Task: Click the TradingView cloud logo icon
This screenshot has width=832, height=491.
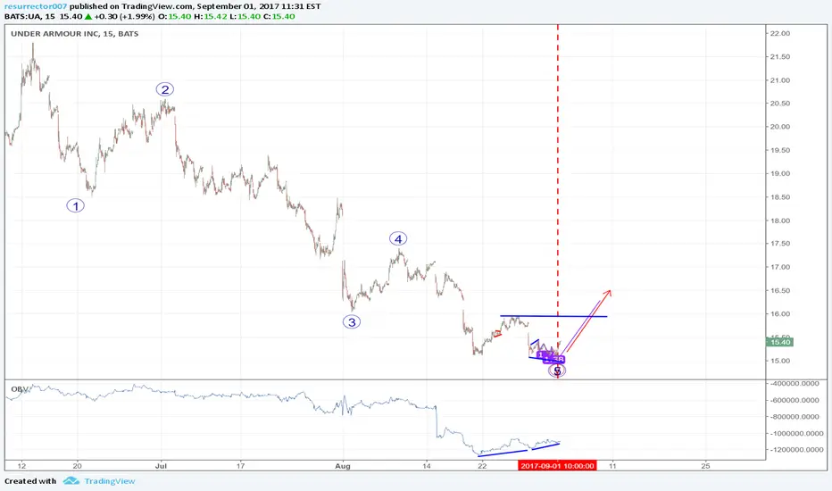Action: (71, 481)
